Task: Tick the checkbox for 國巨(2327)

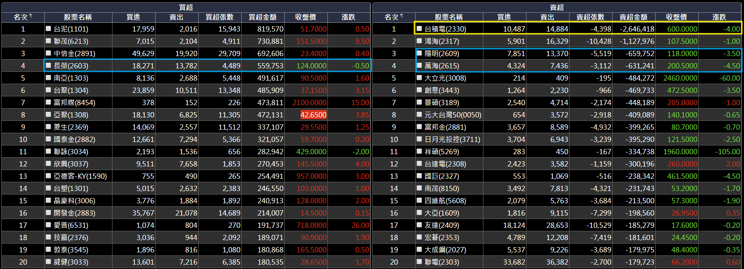Action: pyautogui.click(x=419, y=176)
